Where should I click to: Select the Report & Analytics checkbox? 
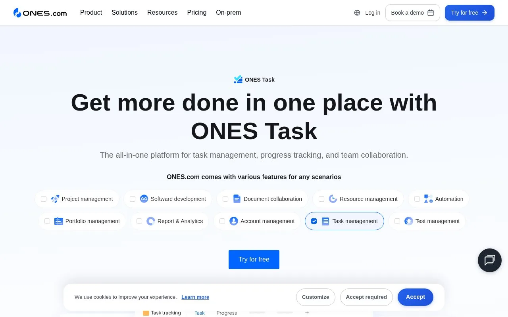[139, 221]
